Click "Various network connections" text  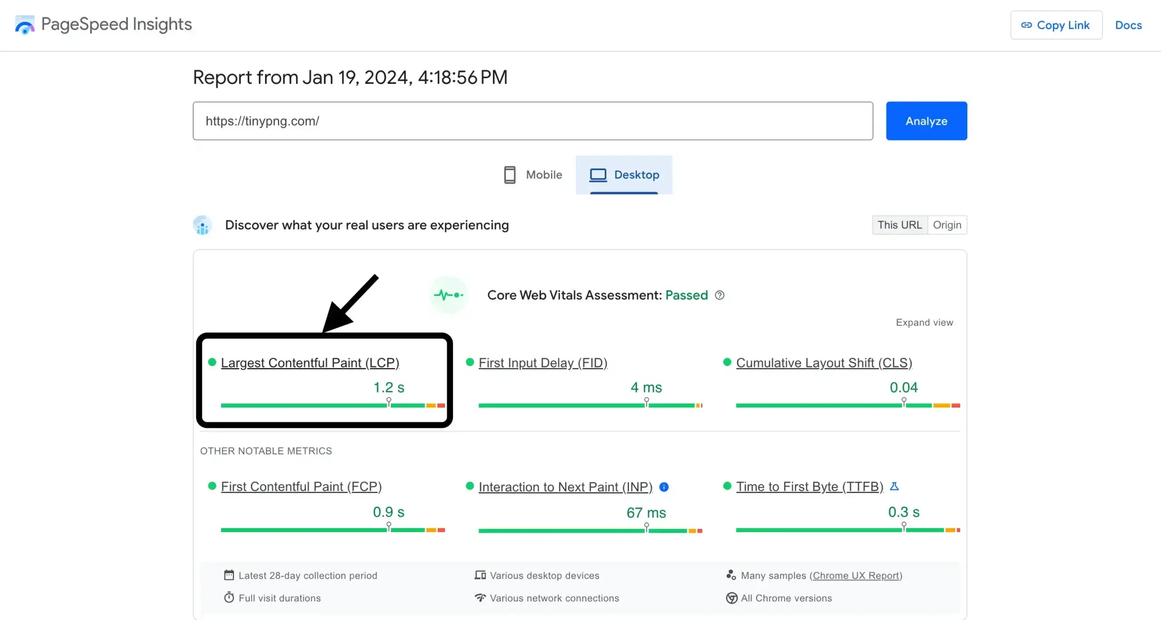pyautogui.click(x=554, y=598)
